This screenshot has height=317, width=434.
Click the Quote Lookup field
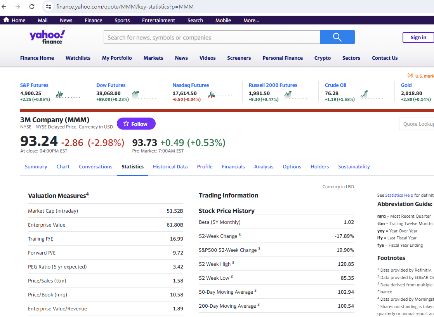pos(417,124)
